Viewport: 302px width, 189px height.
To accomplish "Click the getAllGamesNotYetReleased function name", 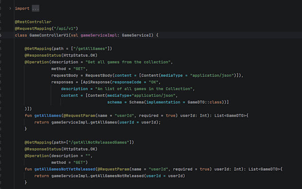I will (x=65, y=169).
